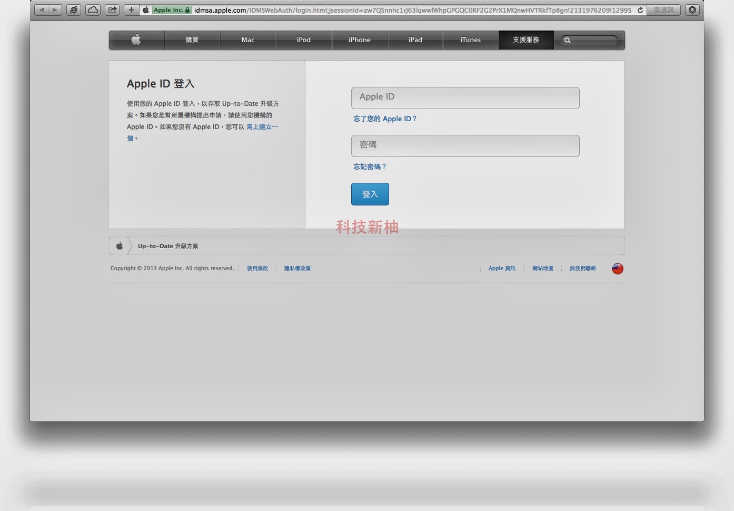Reload the page with the refresh icon
Viewport: 734px width, 511px height.
tap(640, 10)
